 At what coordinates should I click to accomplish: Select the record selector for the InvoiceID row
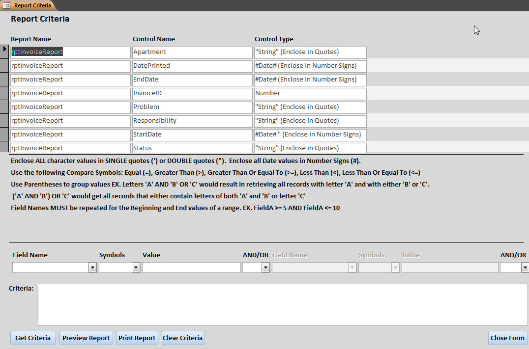tap(4, 93)
